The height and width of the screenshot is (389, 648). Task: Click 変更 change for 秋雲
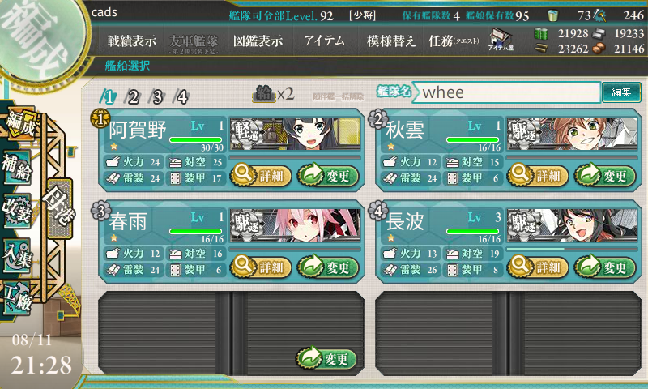[605, 176]
